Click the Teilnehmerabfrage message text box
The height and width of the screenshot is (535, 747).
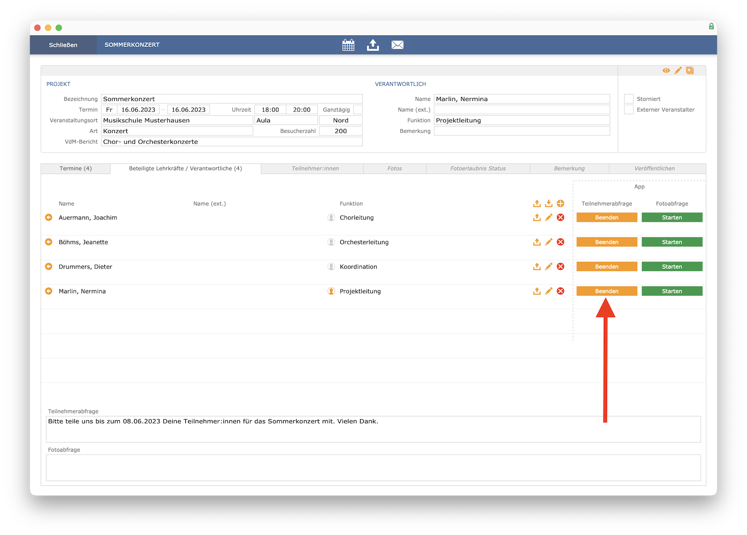(373, 429)
